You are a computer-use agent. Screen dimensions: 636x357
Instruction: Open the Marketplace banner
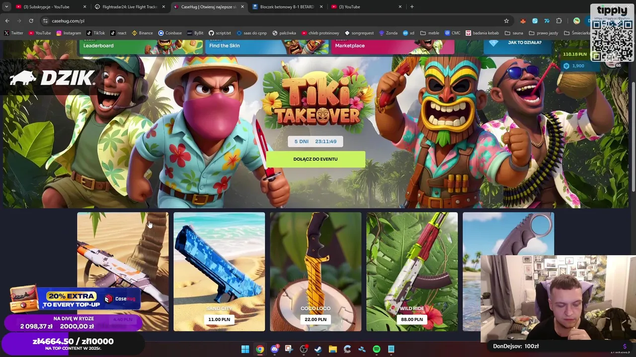coord(393,46)
